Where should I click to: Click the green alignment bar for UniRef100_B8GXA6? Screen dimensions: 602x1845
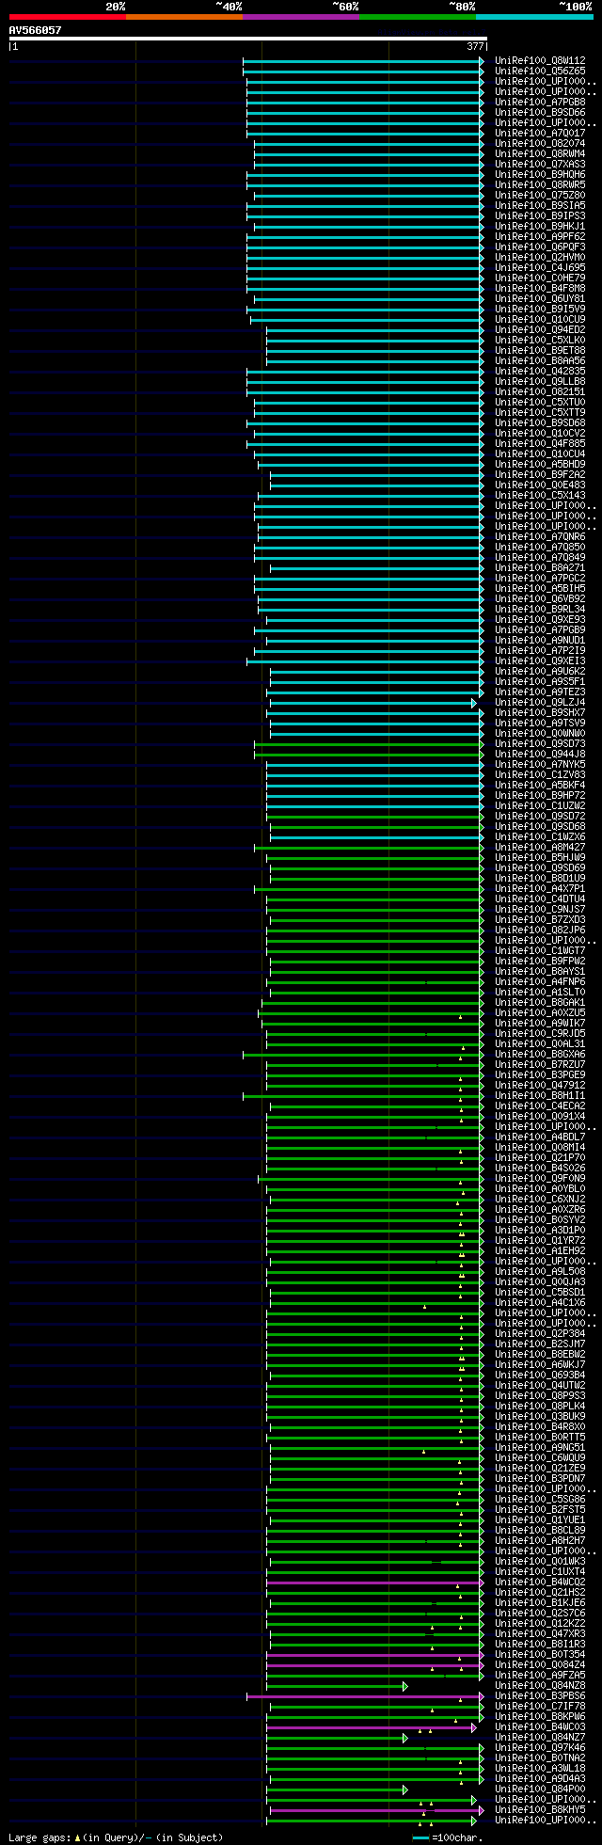(x=363, y=1055)
